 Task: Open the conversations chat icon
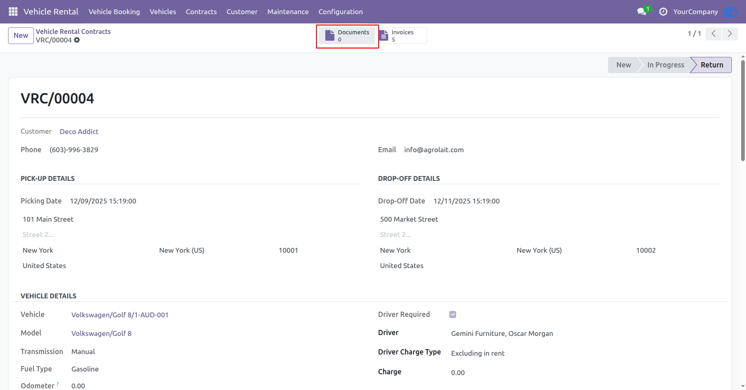[x=642, y=11]
